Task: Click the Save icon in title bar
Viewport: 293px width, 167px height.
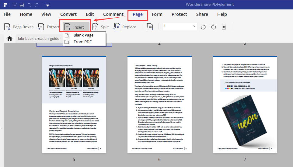Action: pos(15,5)
